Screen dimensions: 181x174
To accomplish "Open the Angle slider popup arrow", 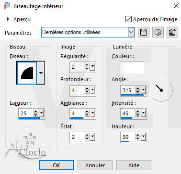I will point(144,90).
